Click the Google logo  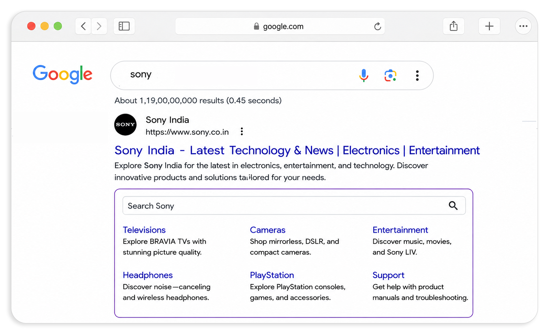click(63, 74)
